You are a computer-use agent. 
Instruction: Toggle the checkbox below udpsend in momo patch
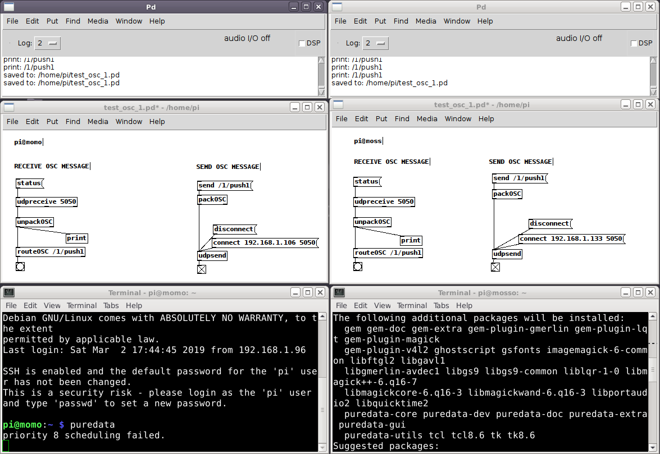[x=202, y=269]
